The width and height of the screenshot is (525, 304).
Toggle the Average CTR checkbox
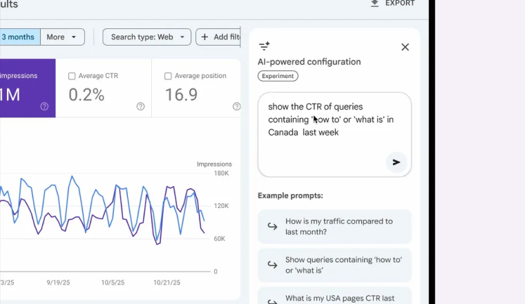coord(72,76)
